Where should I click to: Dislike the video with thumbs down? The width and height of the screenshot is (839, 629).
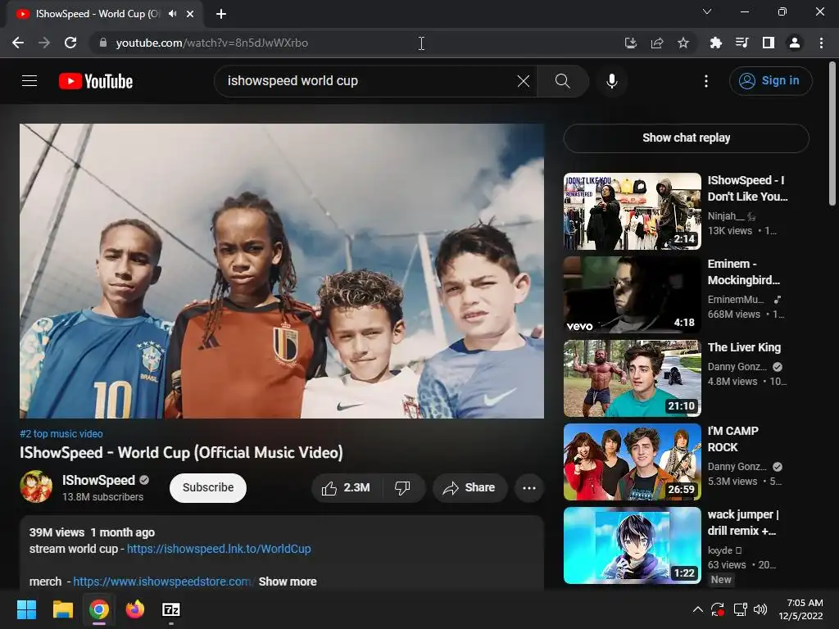pyautogui.click(x=402, y=488)
